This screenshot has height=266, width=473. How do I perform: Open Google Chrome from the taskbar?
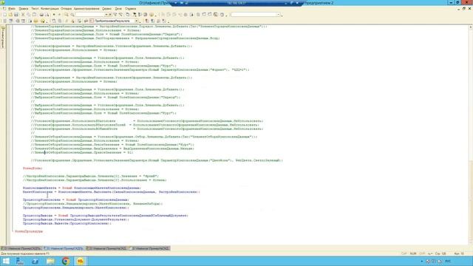click(x=66, y=261)
